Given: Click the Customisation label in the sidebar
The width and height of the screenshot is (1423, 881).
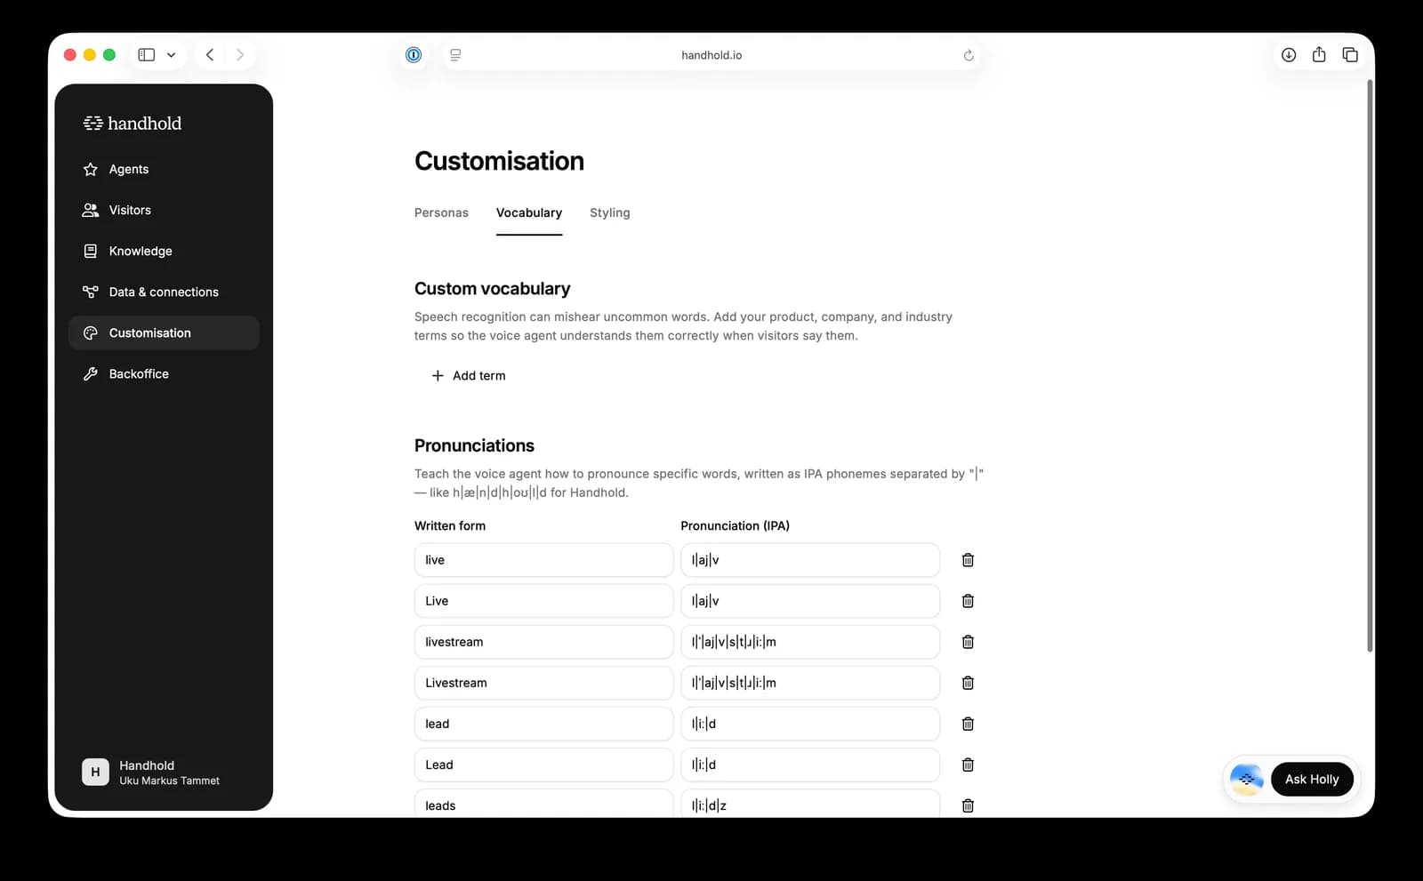Looking at the screenshot, I should 150,332.
